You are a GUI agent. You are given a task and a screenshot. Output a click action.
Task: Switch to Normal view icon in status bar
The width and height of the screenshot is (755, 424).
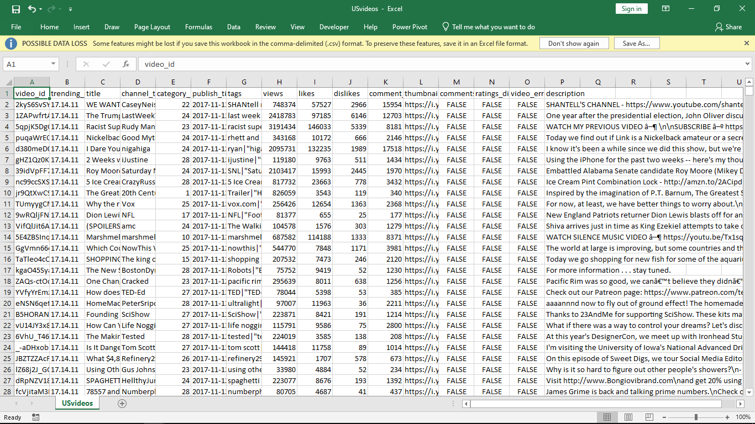point(607,417)
